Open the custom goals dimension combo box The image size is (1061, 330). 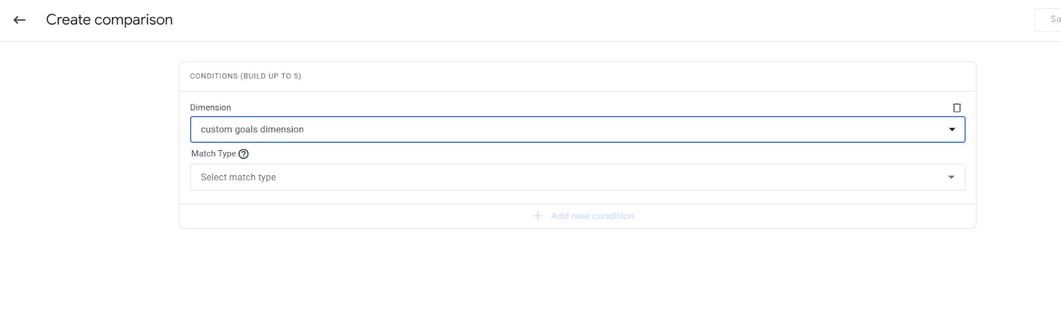pos(578,130)
